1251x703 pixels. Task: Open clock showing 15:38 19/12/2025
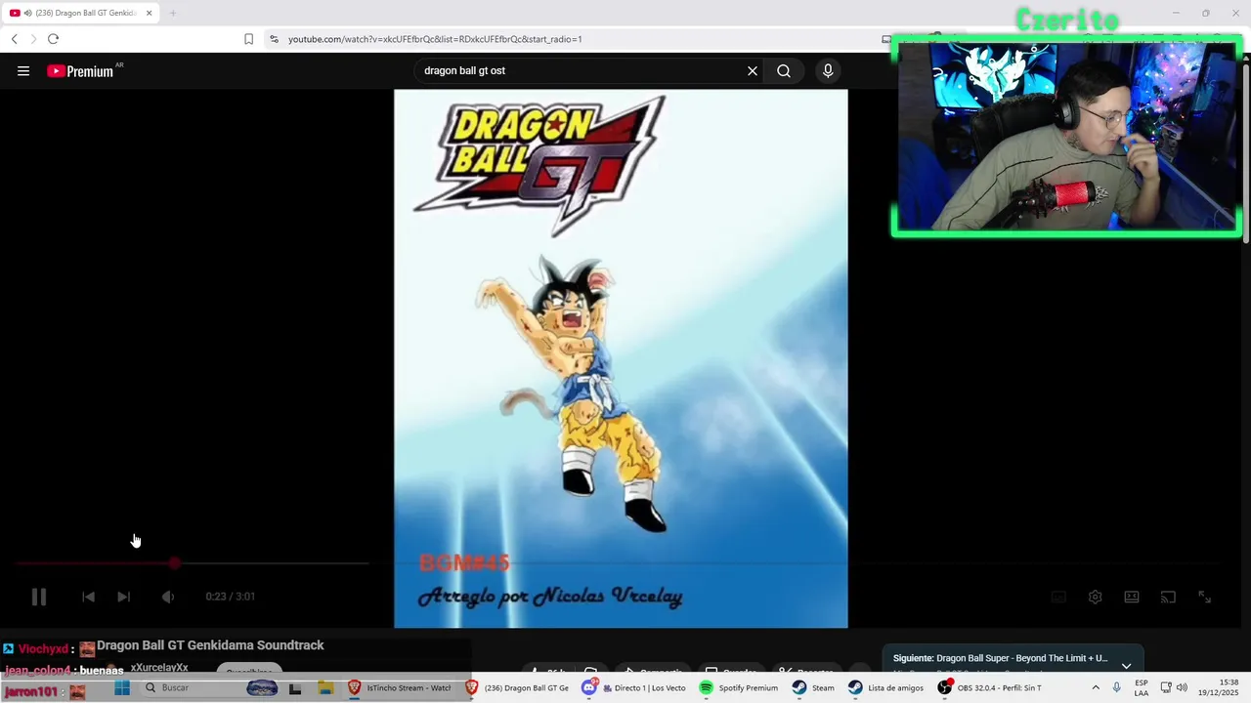[1218, 687]
